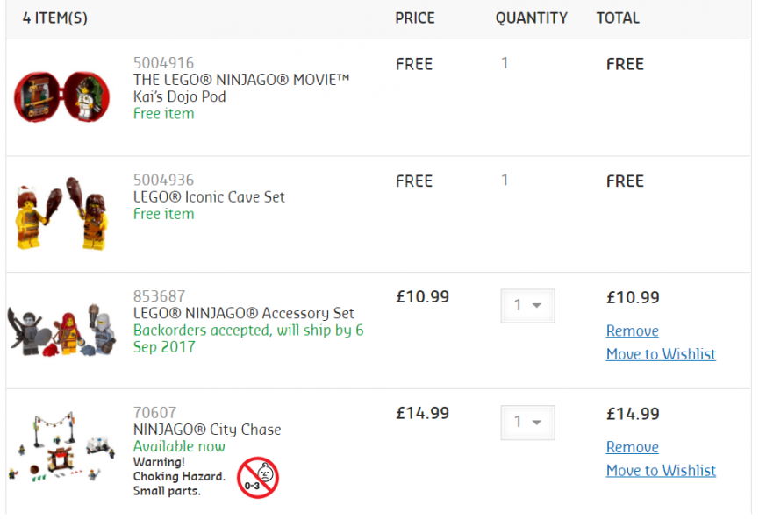Open quantity dropdown for NINJAGO City Chase

tap(527, 423)
